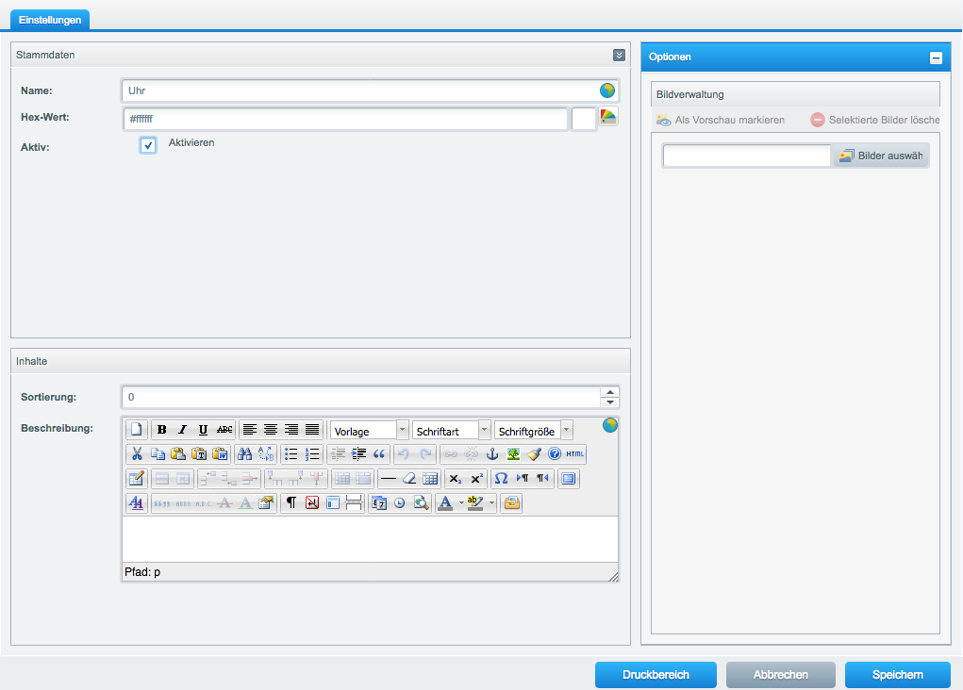Uncheck the Aktivieren checkbox

(x=148, y=145)
